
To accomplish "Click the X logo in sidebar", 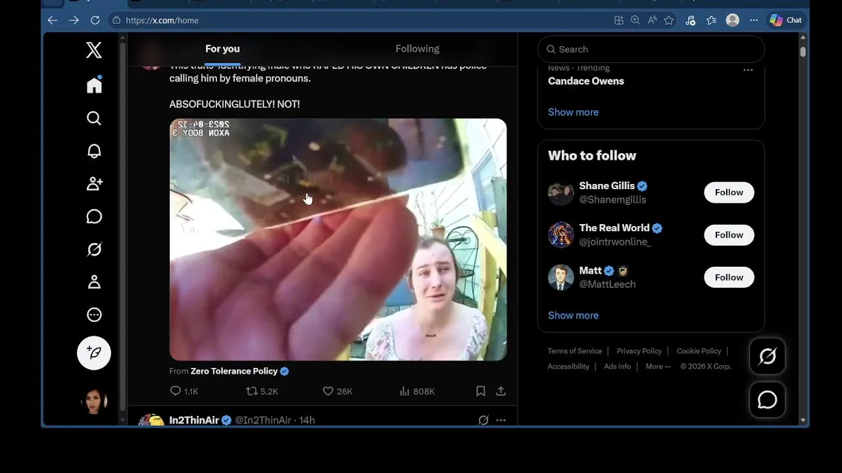I will [94, 50].
